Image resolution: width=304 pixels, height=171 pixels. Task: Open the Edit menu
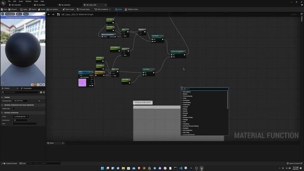[15, 1]
